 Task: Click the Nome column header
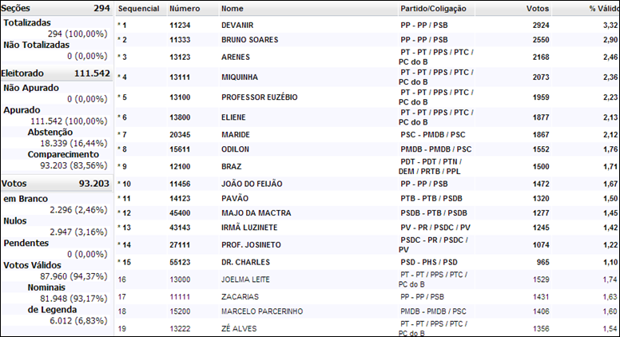click(232, 9)
